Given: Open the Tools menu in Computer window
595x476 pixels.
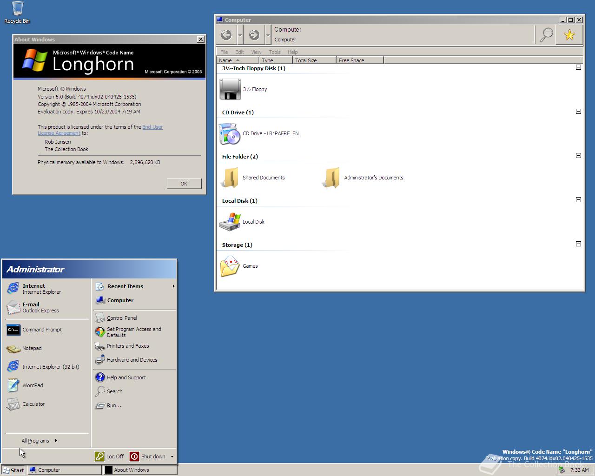Looking at the screenshot, I should click(275, 52).
